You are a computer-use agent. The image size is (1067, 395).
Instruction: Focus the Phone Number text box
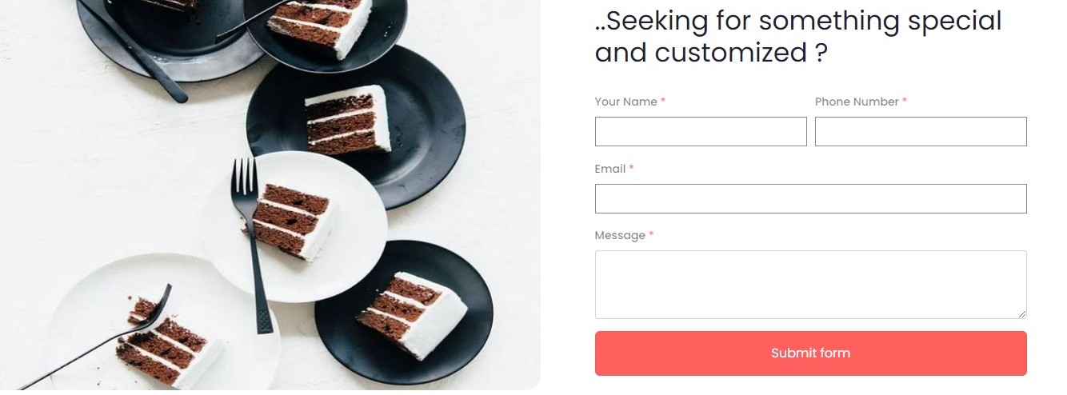[920, 132]
